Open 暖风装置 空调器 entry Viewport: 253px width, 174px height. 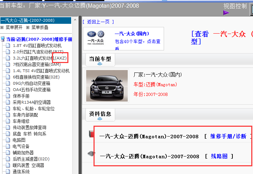pyautogui.click(x=29, y=165)
